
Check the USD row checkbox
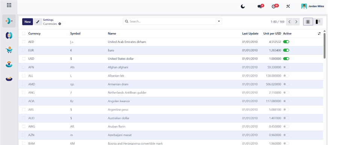coord(24,59)
